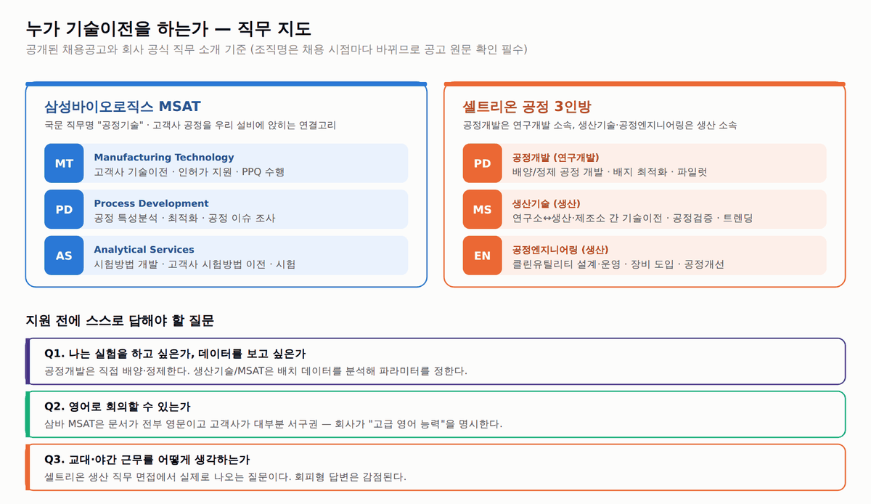871x504 pixels.
Task: Click '공정 특성분석 · 최적화 · 공정 이슈 조사'
Action: tap(184, 218)
